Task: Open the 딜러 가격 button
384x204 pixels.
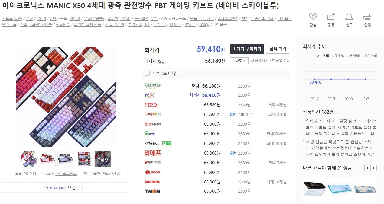Action: click(x=278, y=49)
